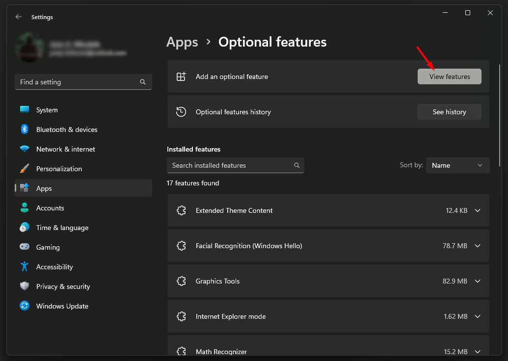
Task: Click the Apps breadcrumb link
Action: [x=182, y=42]
